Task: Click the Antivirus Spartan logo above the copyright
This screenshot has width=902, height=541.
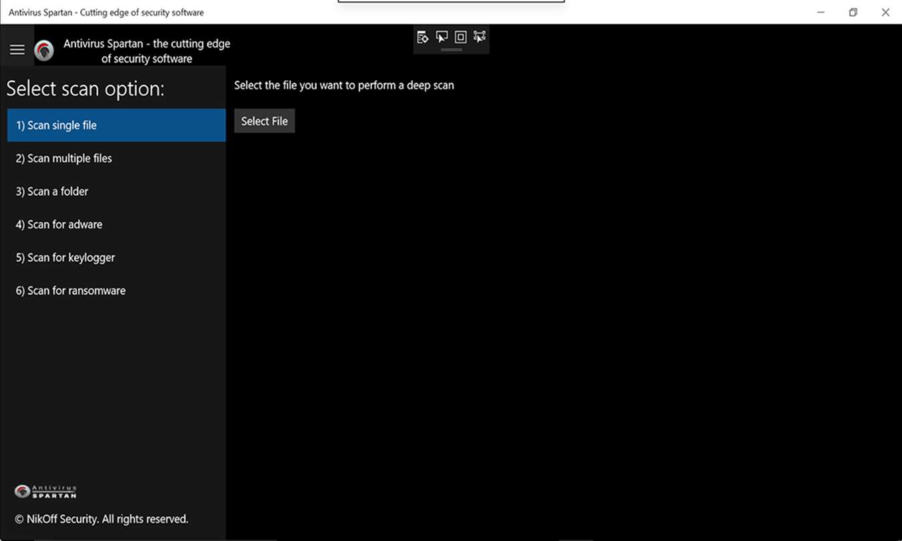Action: tap(45, 492)
